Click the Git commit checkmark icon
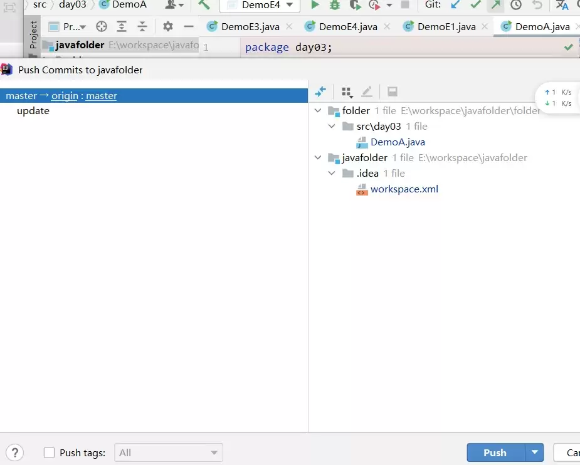Screen dimensions: 580x465 coord(476,5)
